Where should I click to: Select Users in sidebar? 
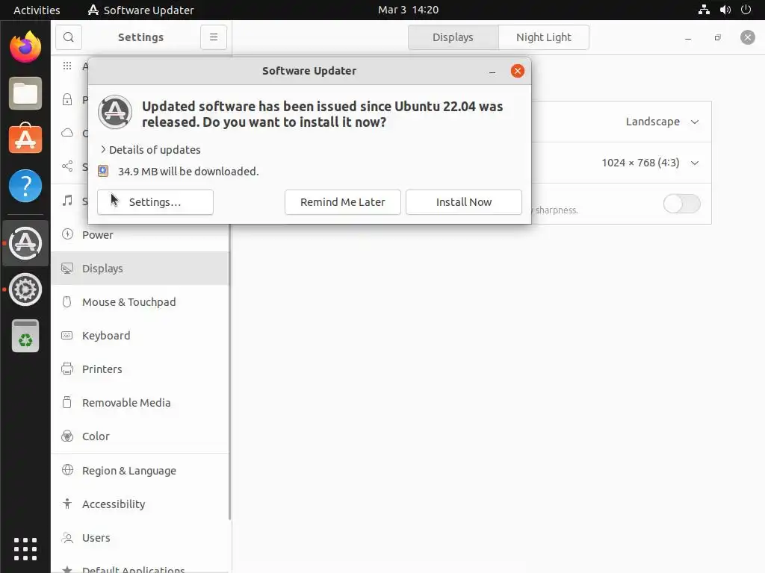140,538
